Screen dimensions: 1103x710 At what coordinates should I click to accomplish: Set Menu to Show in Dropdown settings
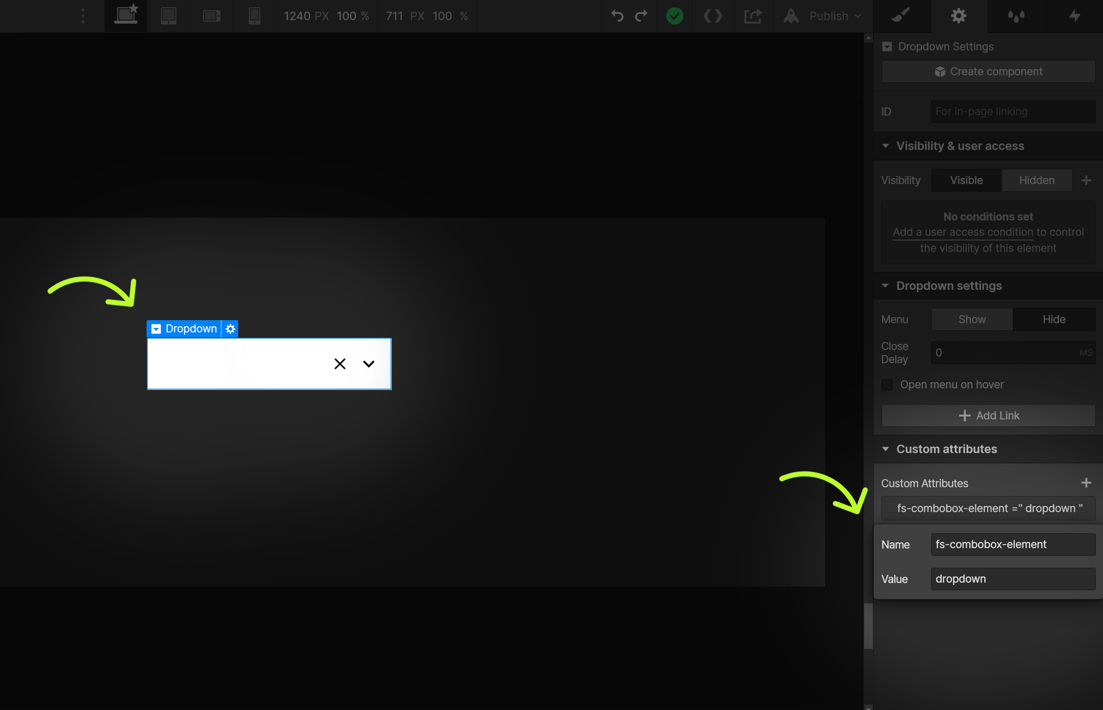972,319
